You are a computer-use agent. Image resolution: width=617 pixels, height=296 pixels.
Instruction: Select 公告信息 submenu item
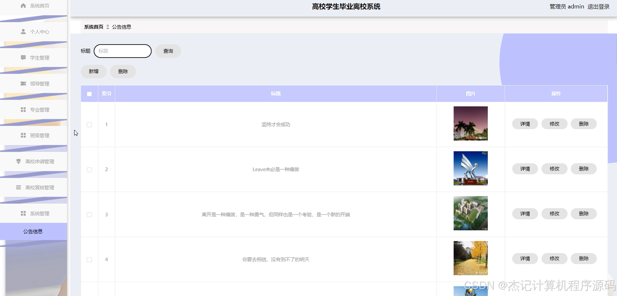[34, 231]
